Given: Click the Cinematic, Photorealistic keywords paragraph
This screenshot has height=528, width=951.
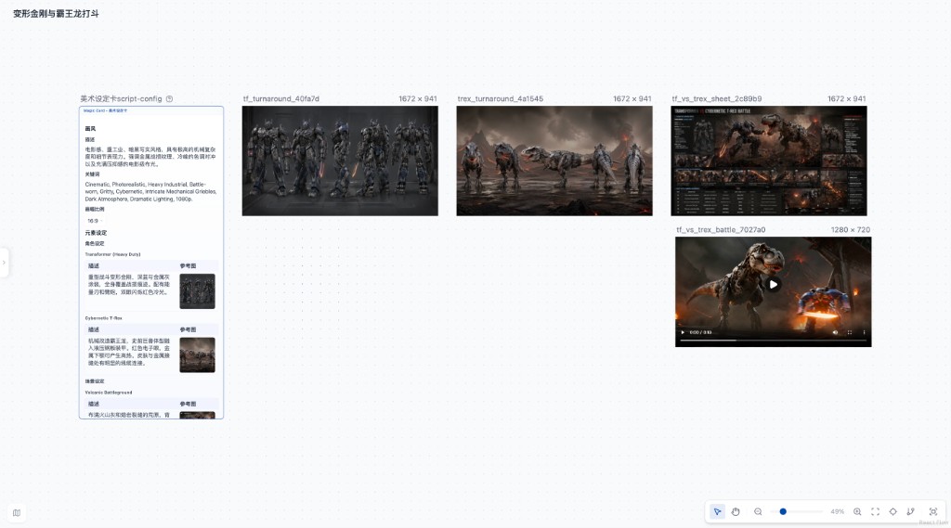Looking at the screenshot, I should coord(150,191).
